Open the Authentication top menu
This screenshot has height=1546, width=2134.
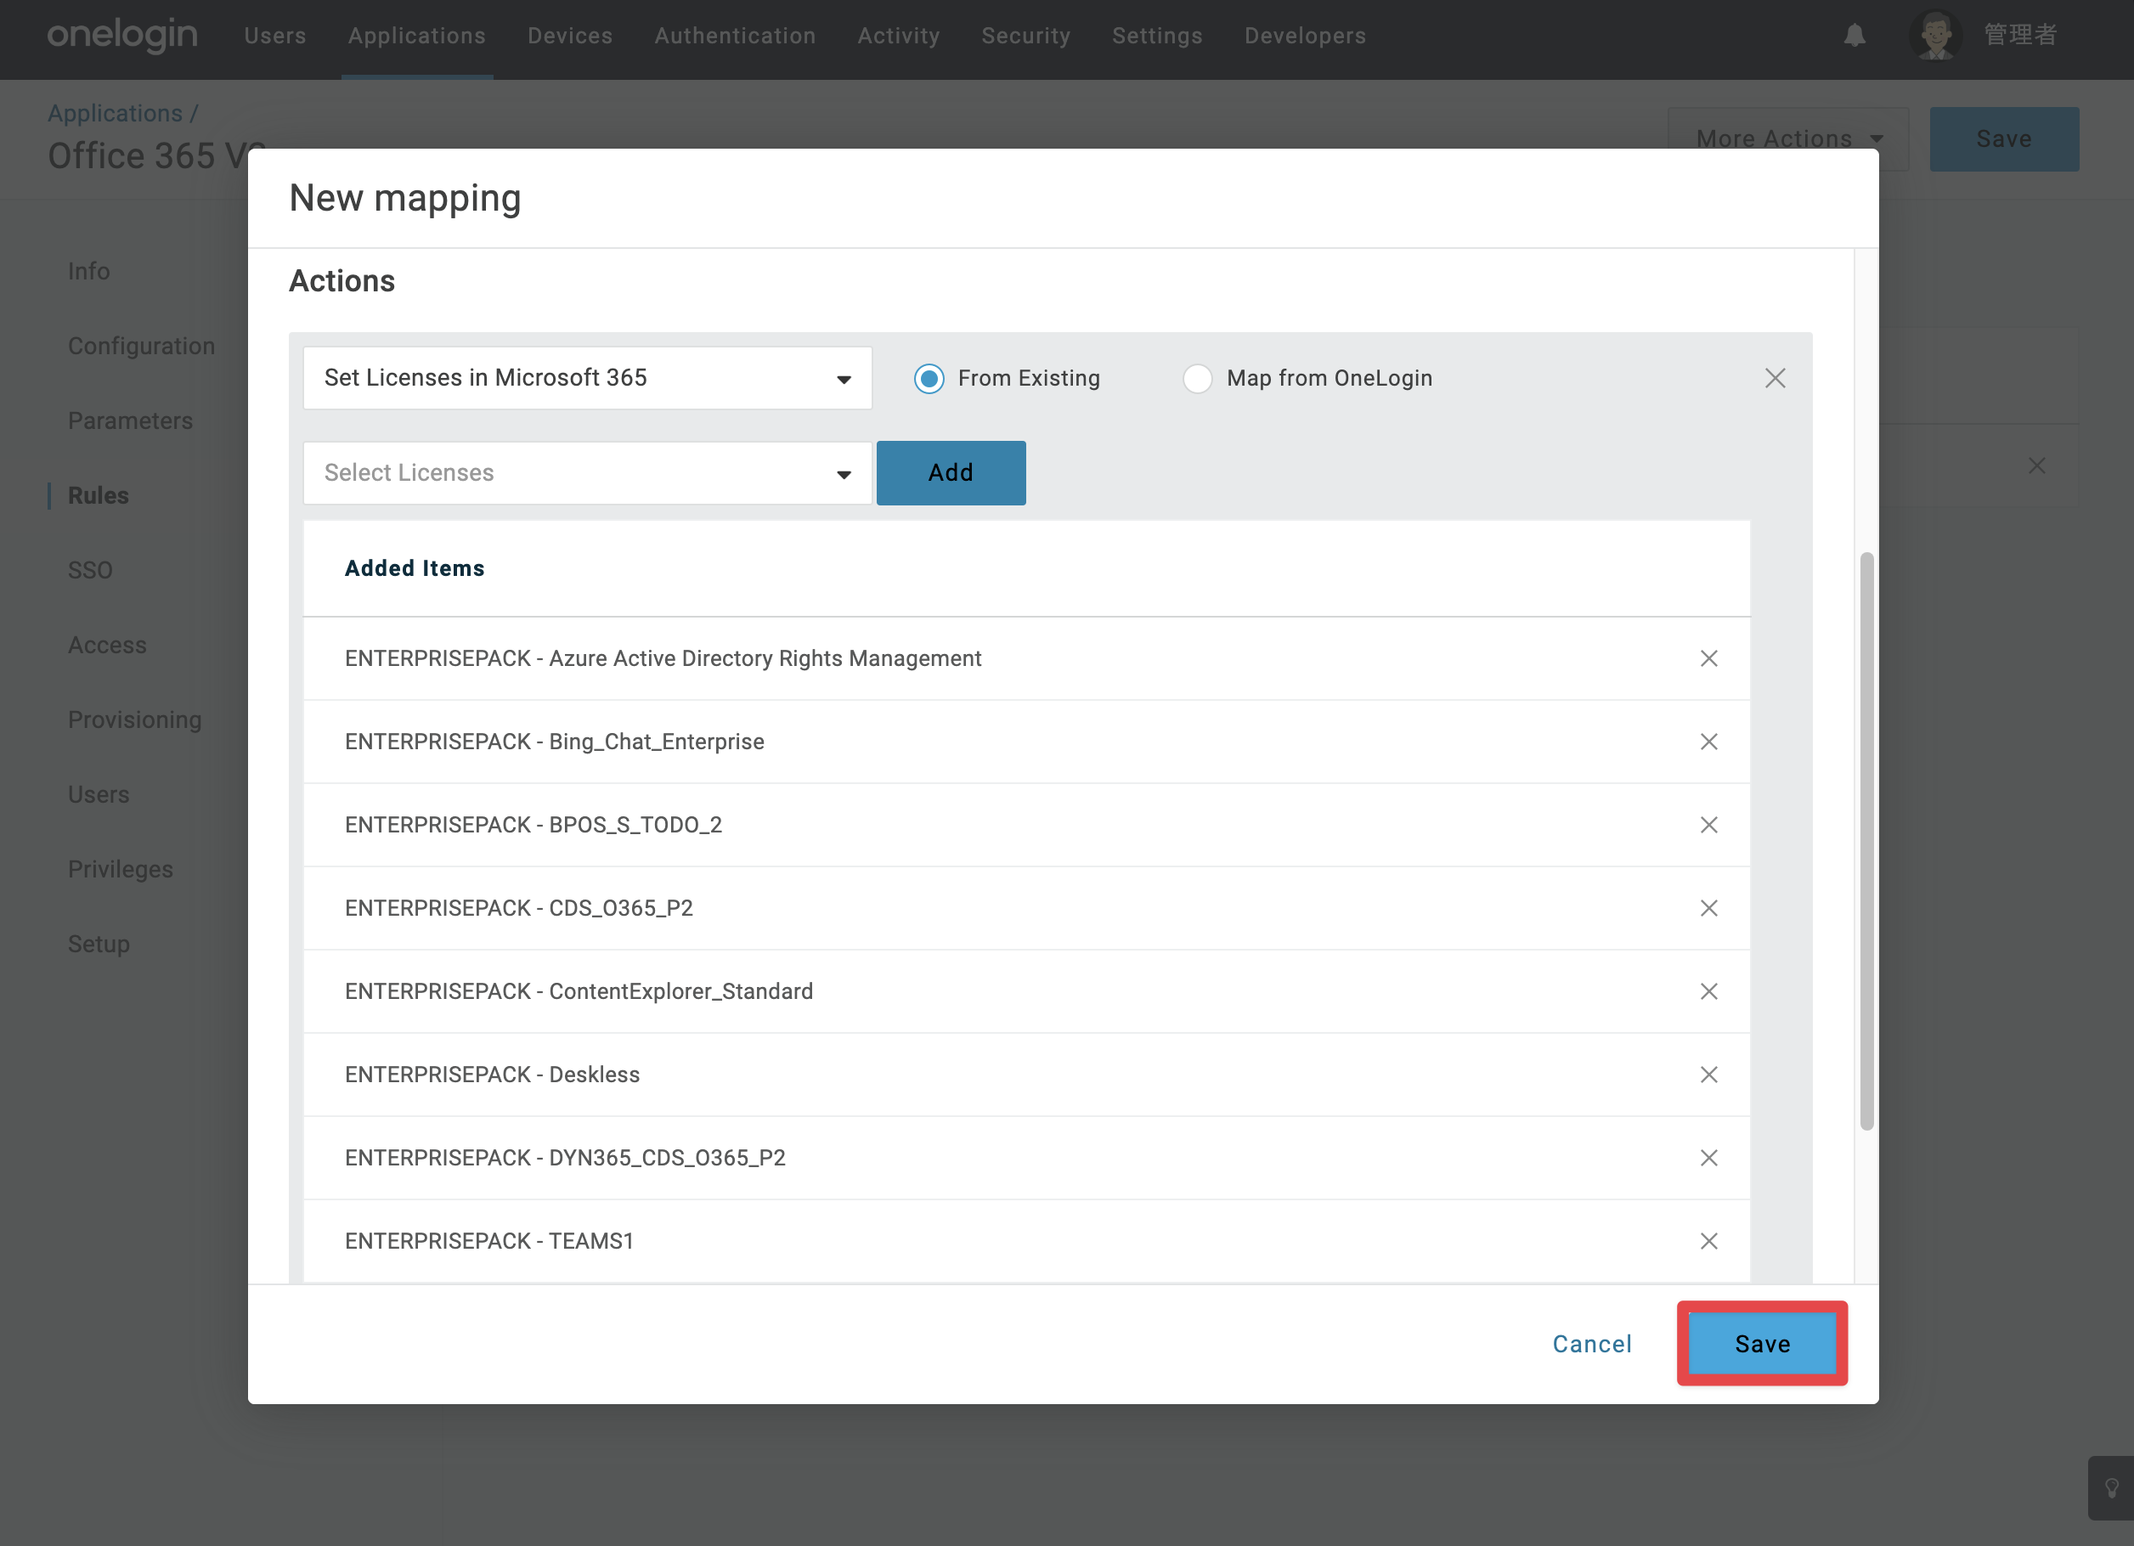(735, 36)
